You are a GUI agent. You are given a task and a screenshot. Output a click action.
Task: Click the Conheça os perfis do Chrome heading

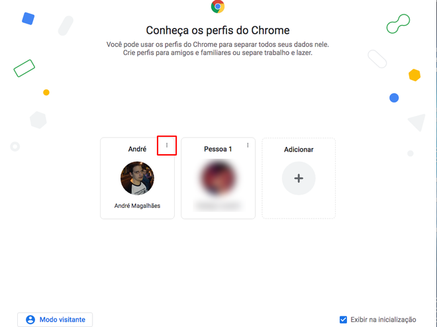218,30
